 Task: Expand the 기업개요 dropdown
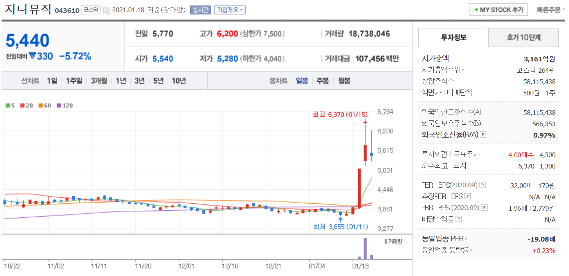[230, 10]
